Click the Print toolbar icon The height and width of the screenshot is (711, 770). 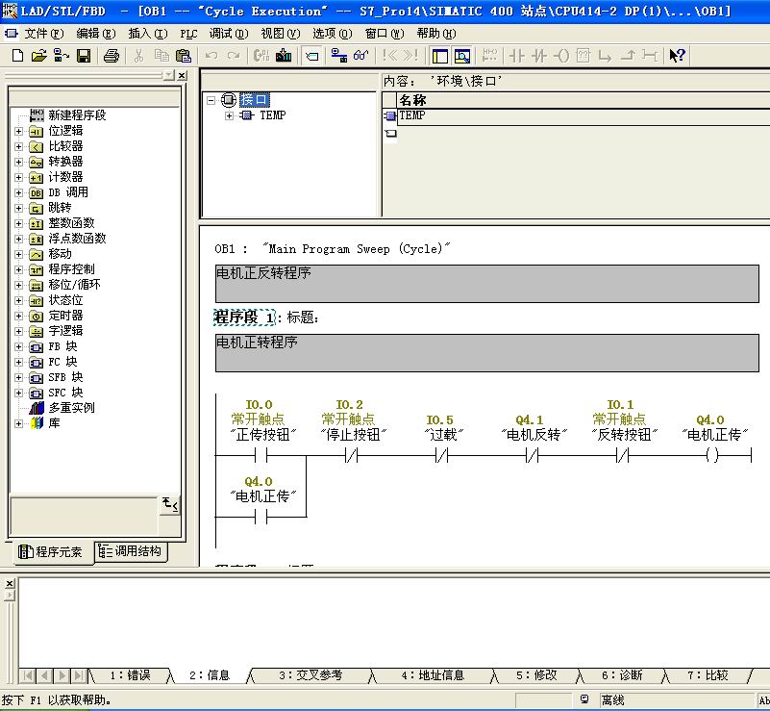coord(111,56)
